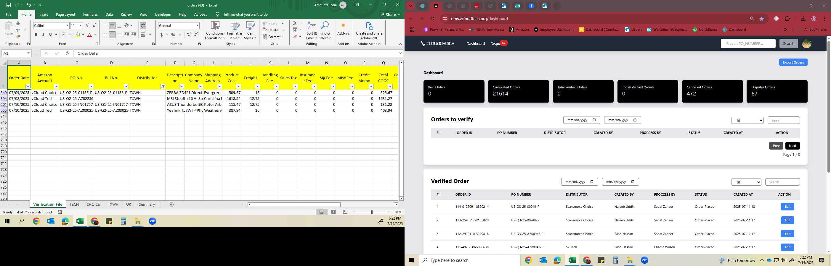This screenshot has height=266, width=831.
Task: Click the Excel zoom slider handle
Action: click(x=372, y=212)
